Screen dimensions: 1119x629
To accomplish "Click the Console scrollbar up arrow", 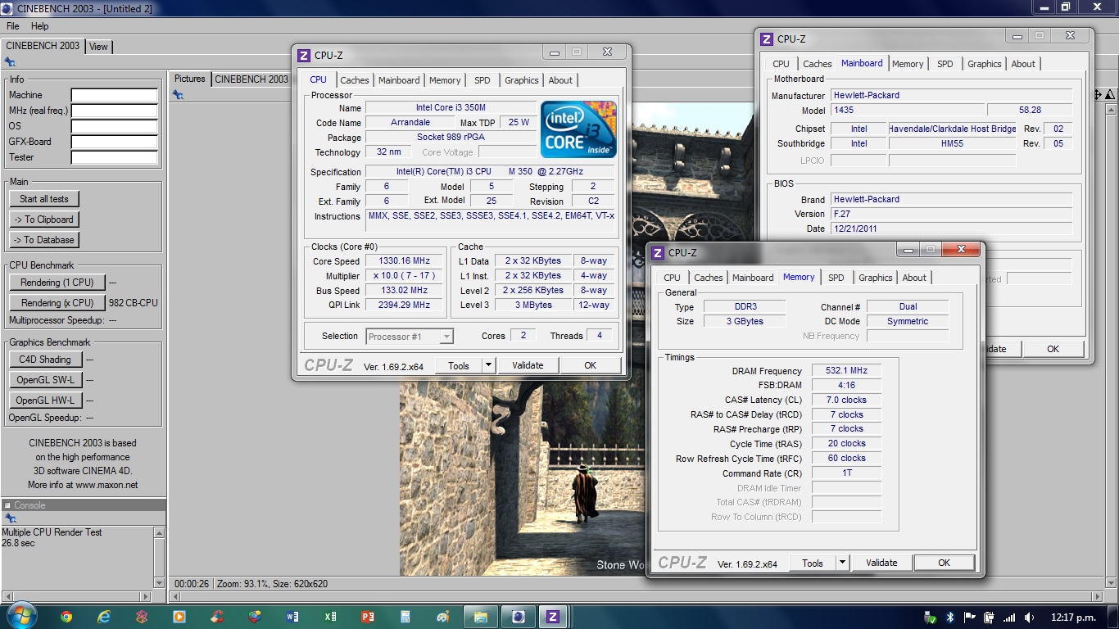I will (160, 532).
